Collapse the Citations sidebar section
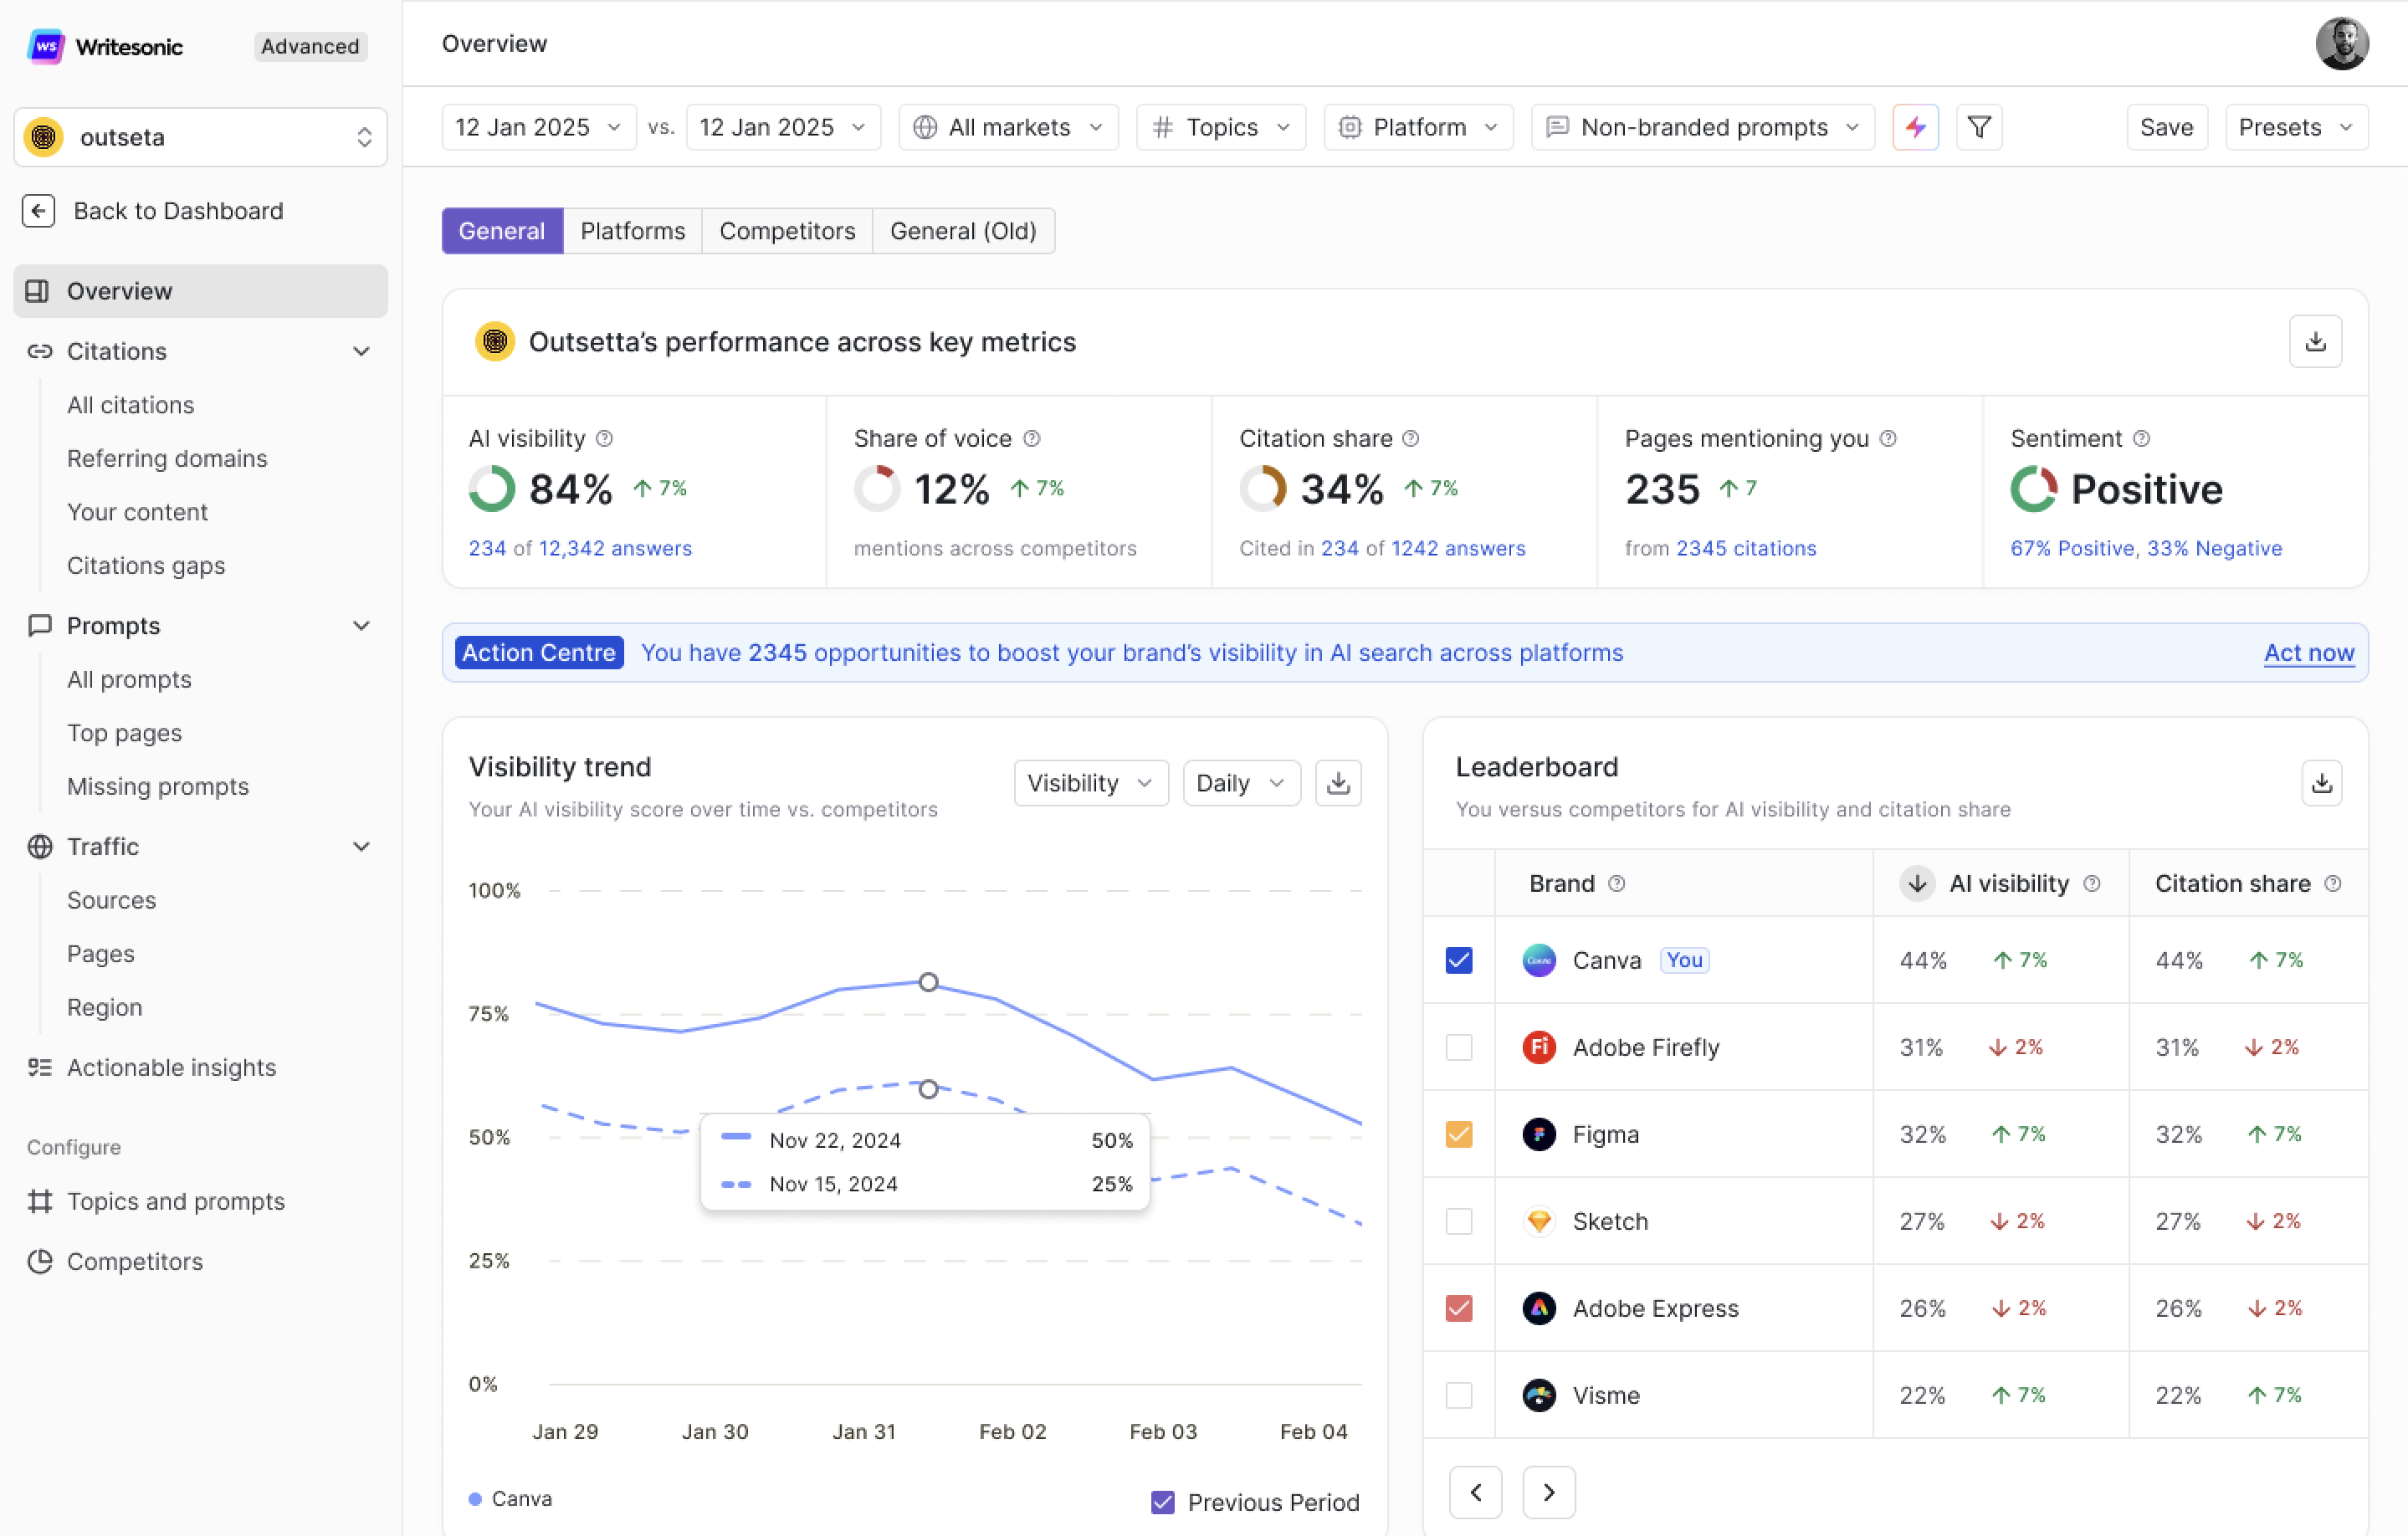The width and height of the screenshot is (2408, 1536). tap(361, 351)
